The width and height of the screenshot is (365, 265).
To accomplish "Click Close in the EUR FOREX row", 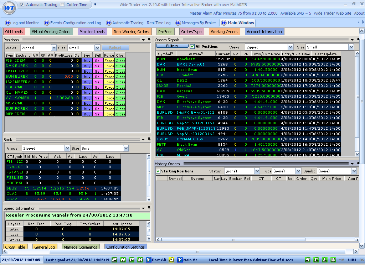I will coord(120,109).
